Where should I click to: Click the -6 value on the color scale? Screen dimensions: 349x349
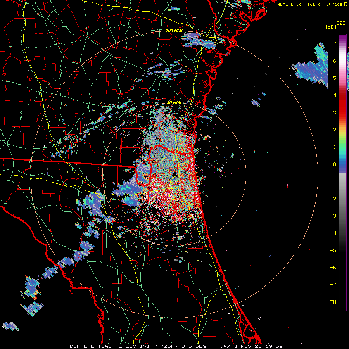coord(333,268)
